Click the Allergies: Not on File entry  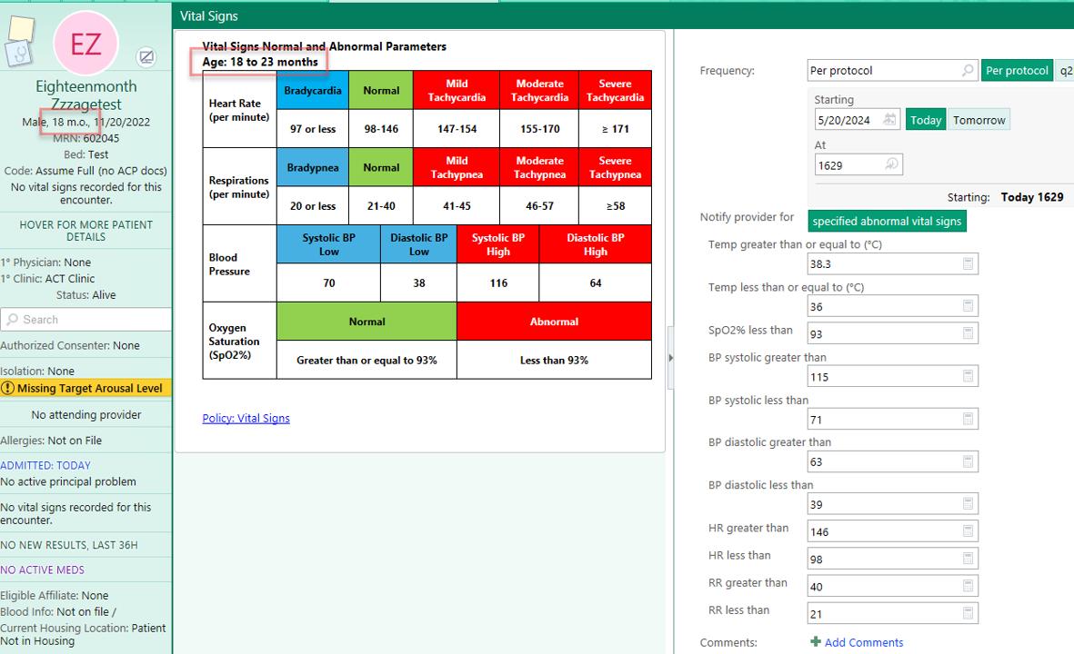51,441
